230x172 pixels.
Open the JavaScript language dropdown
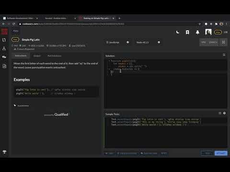click(118, 43)
